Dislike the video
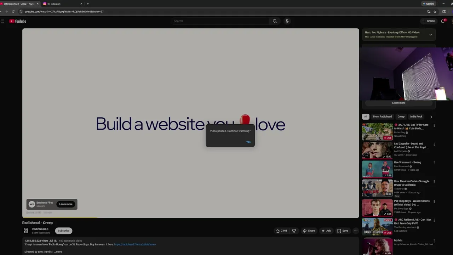The width and height of the screenshot is (453, 255). tap(294, 231)
